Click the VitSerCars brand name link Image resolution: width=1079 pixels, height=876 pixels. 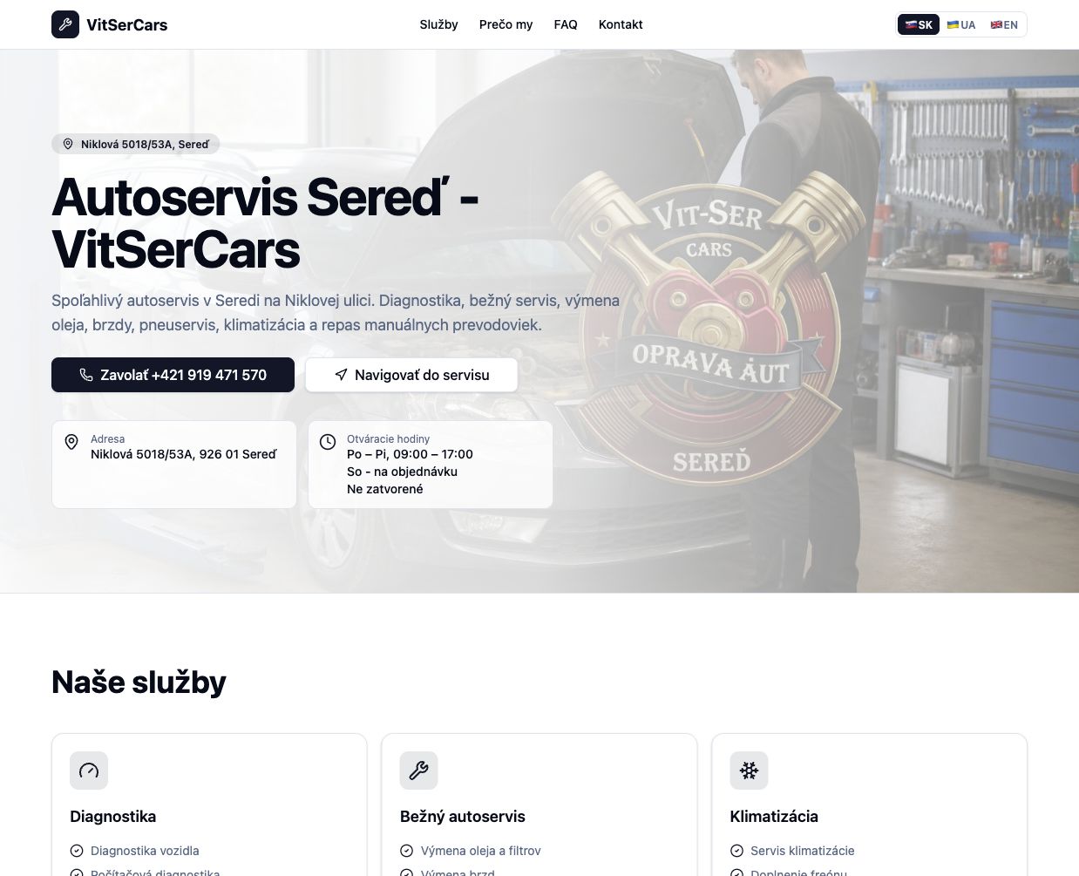coord(127,24)
